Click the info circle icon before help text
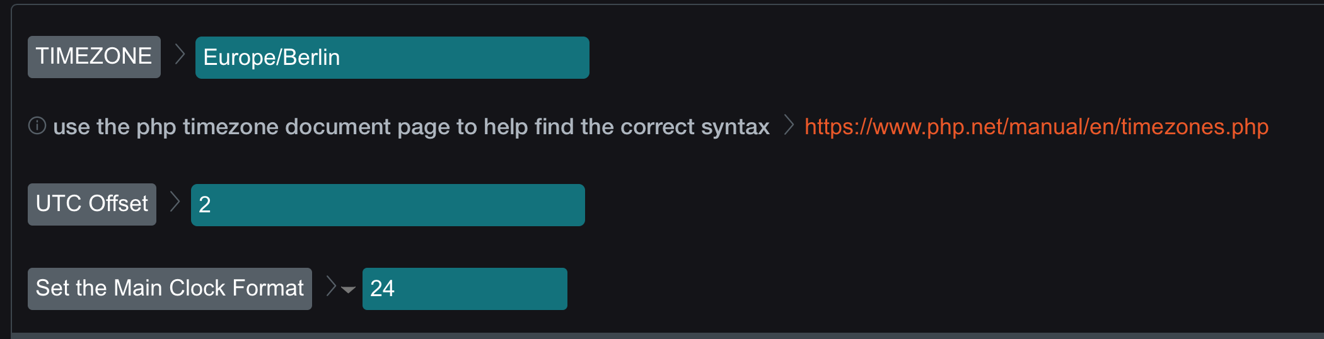Screen dimensions: 1324x339 click(x=37, y=126)
